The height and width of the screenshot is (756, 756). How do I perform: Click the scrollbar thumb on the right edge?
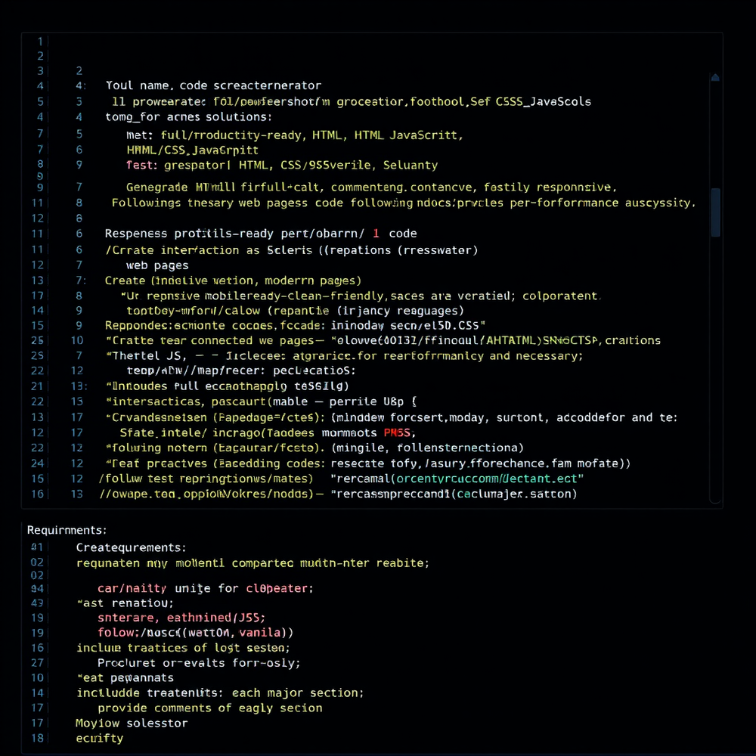714,210
